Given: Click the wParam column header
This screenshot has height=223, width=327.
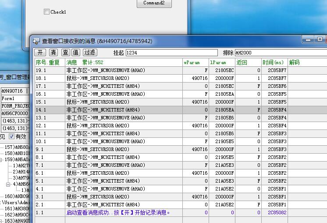Looking at the screenshot, I should [x=195, y=62].
